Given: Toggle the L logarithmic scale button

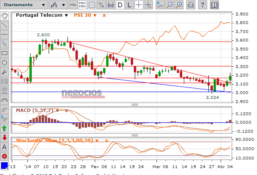Looking at the screenshot, I should point(130,5).
